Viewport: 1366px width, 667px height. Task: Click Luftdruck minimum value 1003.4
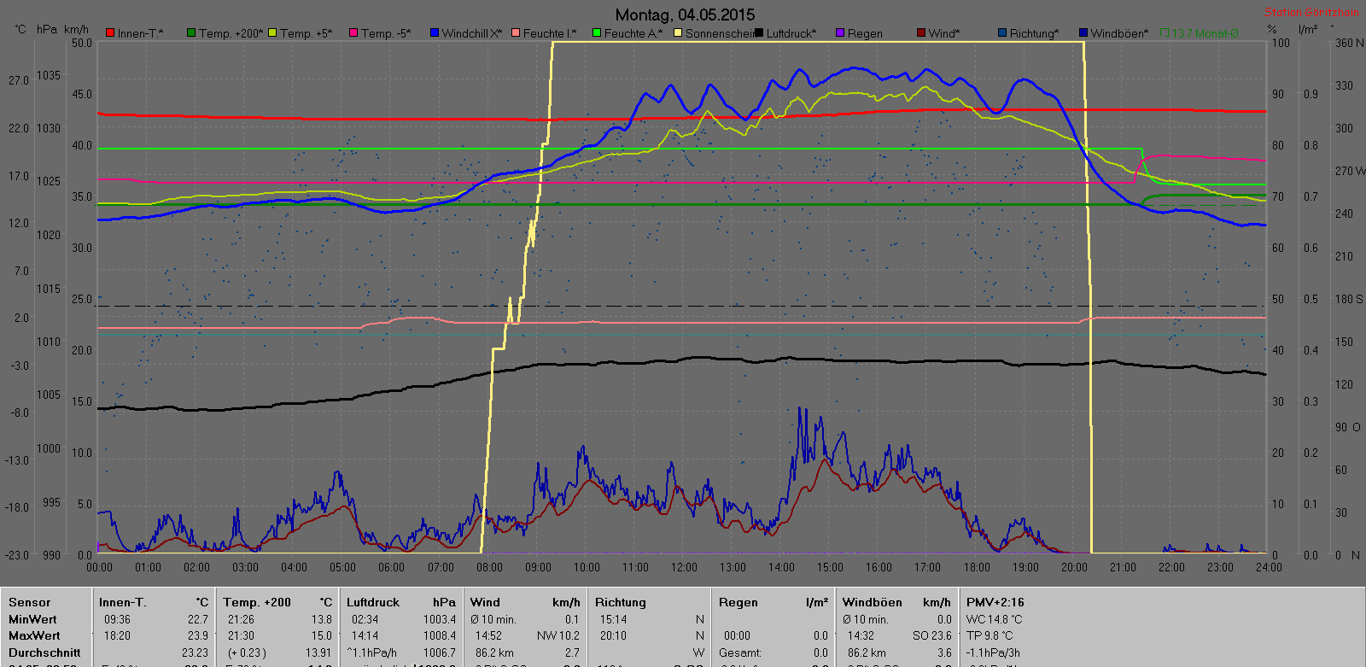440,619
